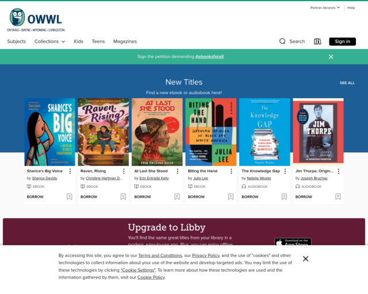Open options menu for Raven, Rising
Image resolution: width=368 pixels, height=294 pixels.
pos(124,171)
